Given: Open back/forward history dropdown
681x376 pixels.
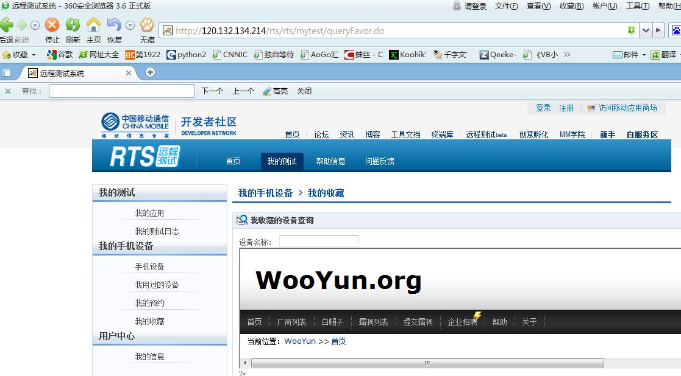Looking at the screenshot, I should click(x=35, y=25).
